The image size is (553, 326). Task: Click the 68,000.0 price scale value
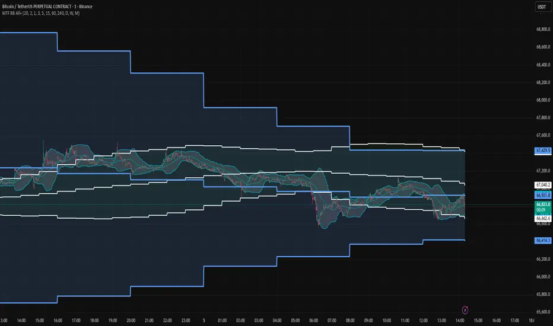pyautogui.click(x=543, y=100)
